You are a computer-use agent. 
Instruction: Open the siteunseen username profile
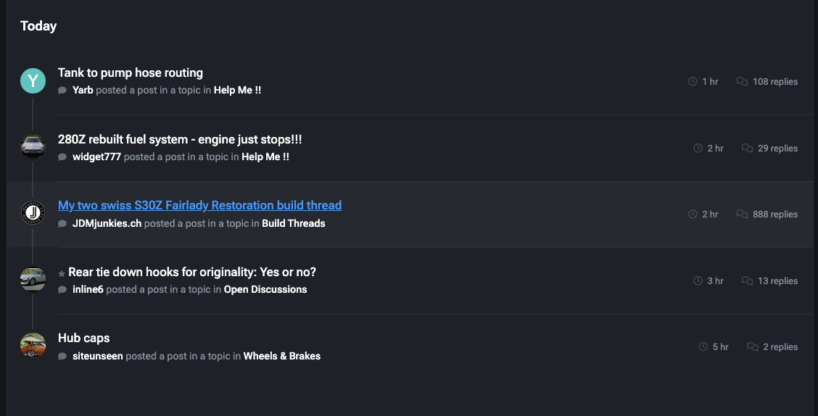[98, 356]
